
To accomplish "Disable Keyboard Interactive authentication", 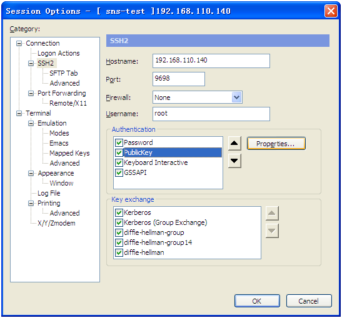I will (x=119, y=162).
